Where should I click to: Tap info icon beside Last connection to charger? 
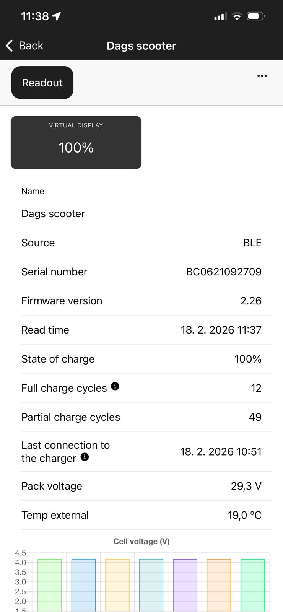[x=85, y=457]
